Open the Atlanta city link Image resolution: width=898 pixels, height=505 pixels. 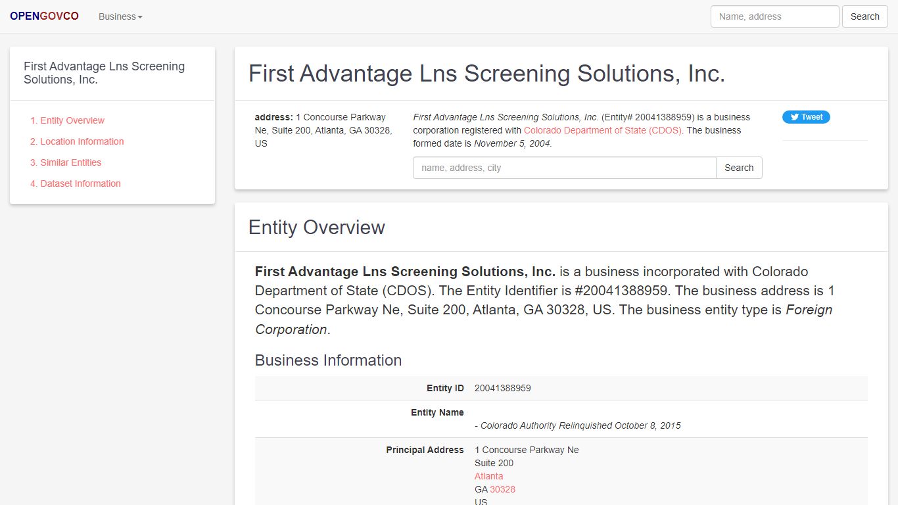coord(488,476)
